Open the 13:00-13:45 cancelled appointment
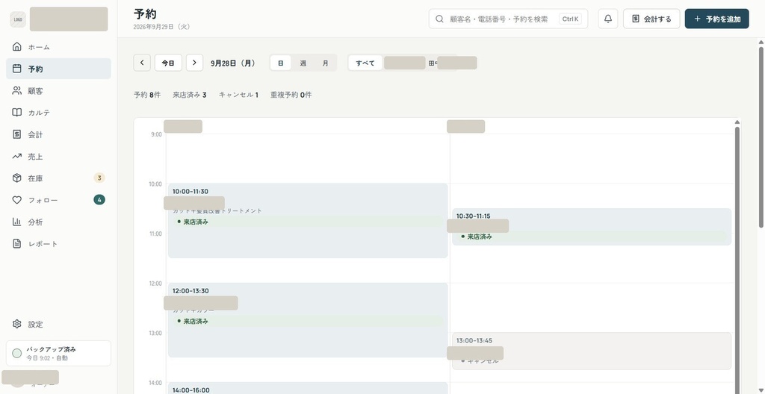 click(x=592, y=351)
